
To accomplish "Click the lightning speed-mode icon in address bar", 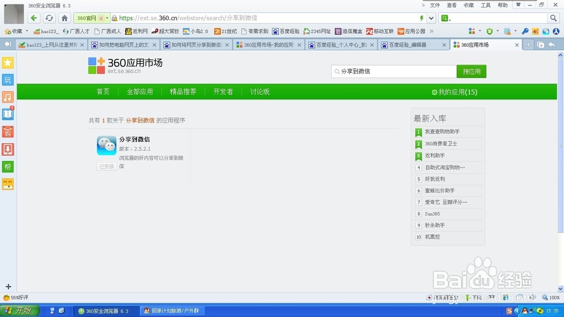I will [x=421, y=18].
